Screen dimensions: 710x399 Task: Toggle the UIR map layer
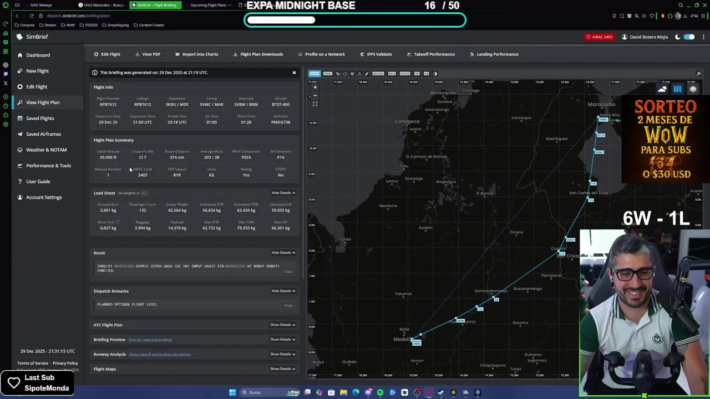[x=427, y=74]
